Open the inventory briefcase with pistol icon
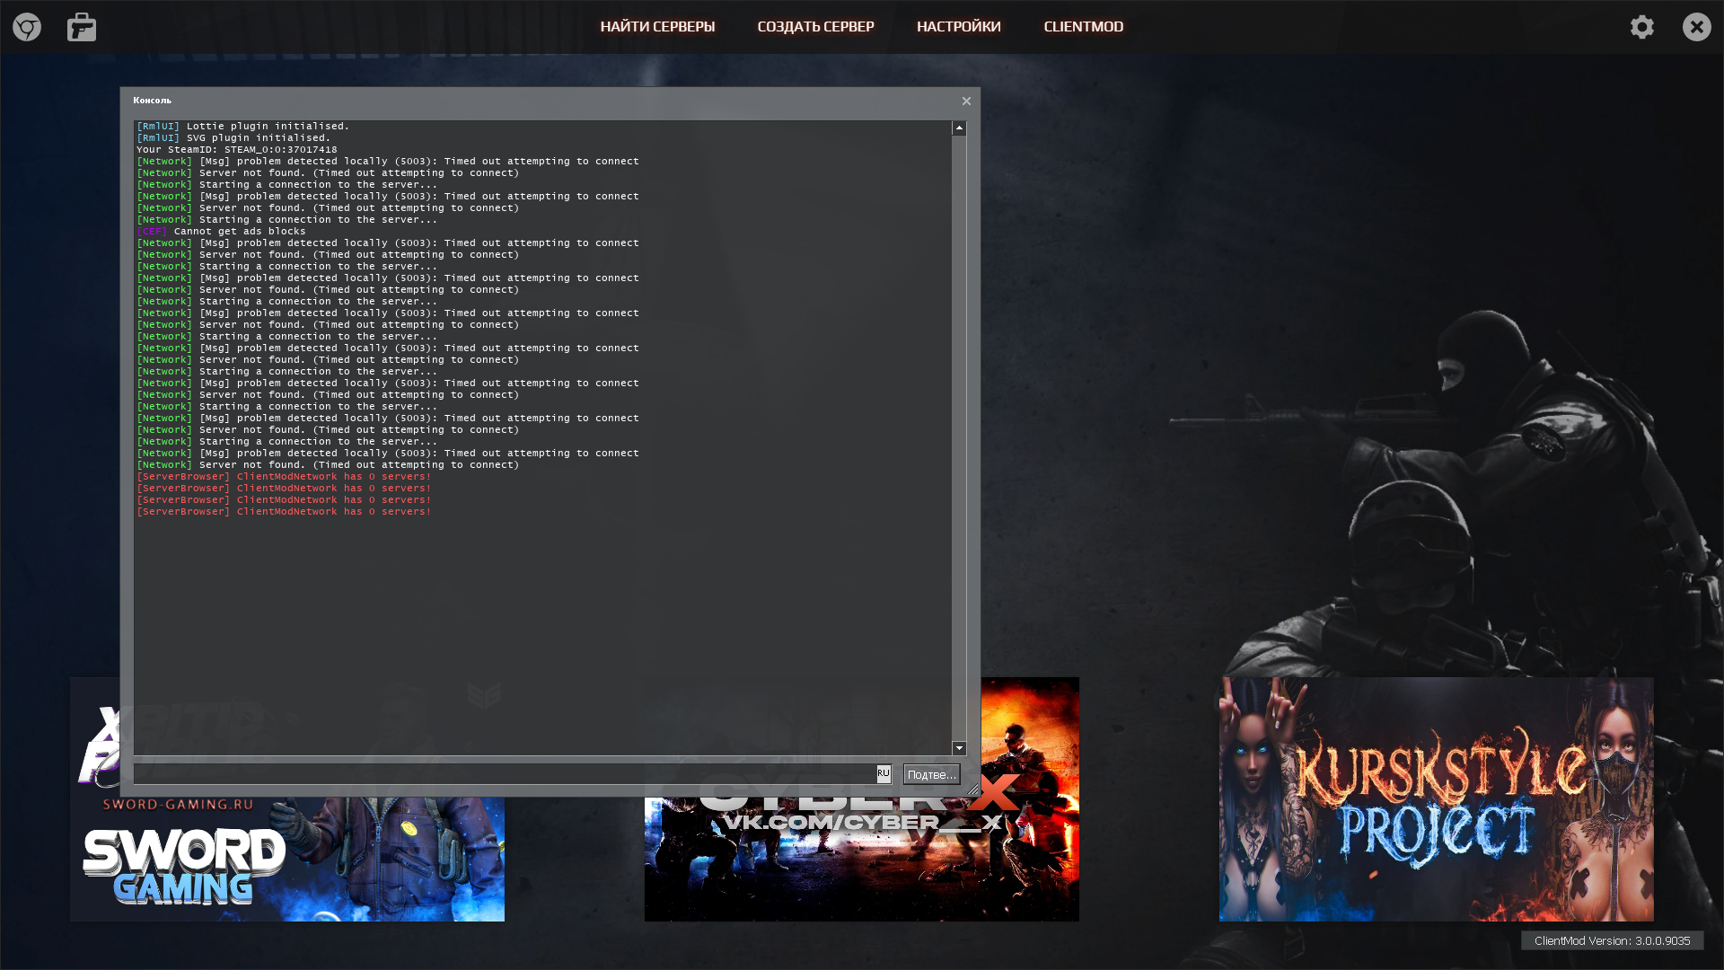Screen dimensions: 1724x970 click(82, 27)
